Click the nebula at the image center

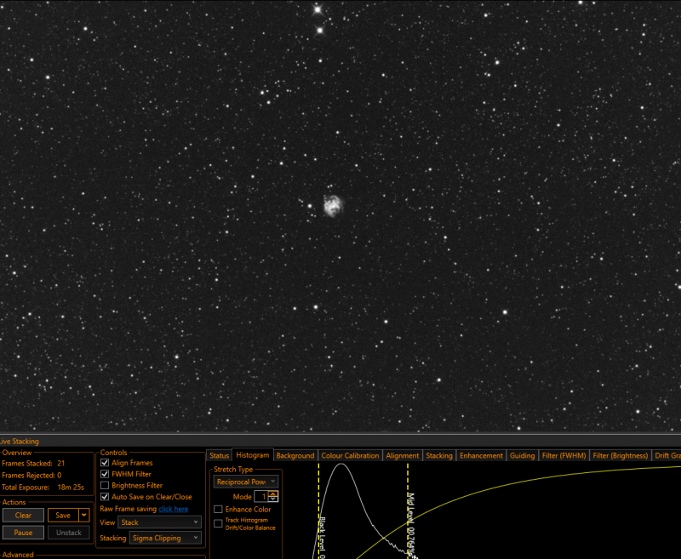pos(333,206)
